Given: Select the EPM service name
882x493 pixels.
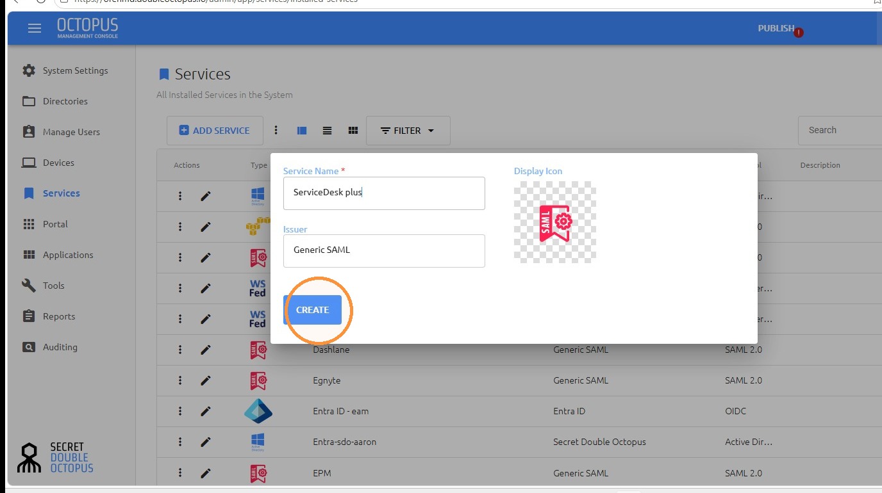Looking at the screenshot, I should pos(322,473).
